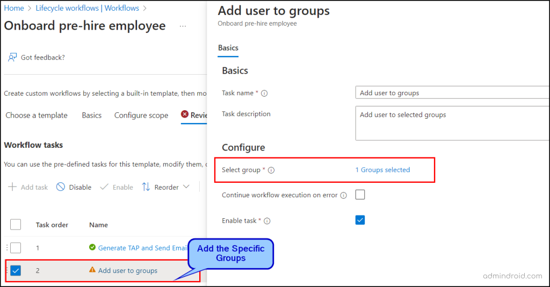Open the 1 Groups selected link
Image resolution: width=550 pixels, height=287 pixels.
coord(382,170)
